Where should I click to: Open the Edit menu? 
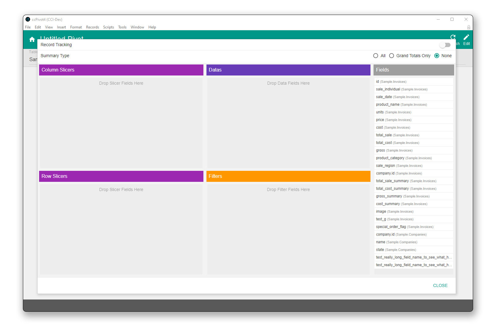[x=38, y=27]
